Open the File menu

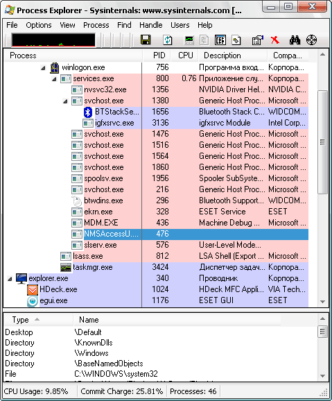point(12,25)
